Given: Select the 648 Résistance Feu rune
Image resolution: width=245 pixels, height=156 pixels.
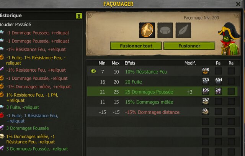Looking at the screenshot, I should pos(206,71).
